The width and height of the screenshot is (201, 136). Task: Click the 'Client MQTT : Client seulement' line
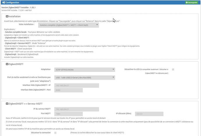[18, 49]
